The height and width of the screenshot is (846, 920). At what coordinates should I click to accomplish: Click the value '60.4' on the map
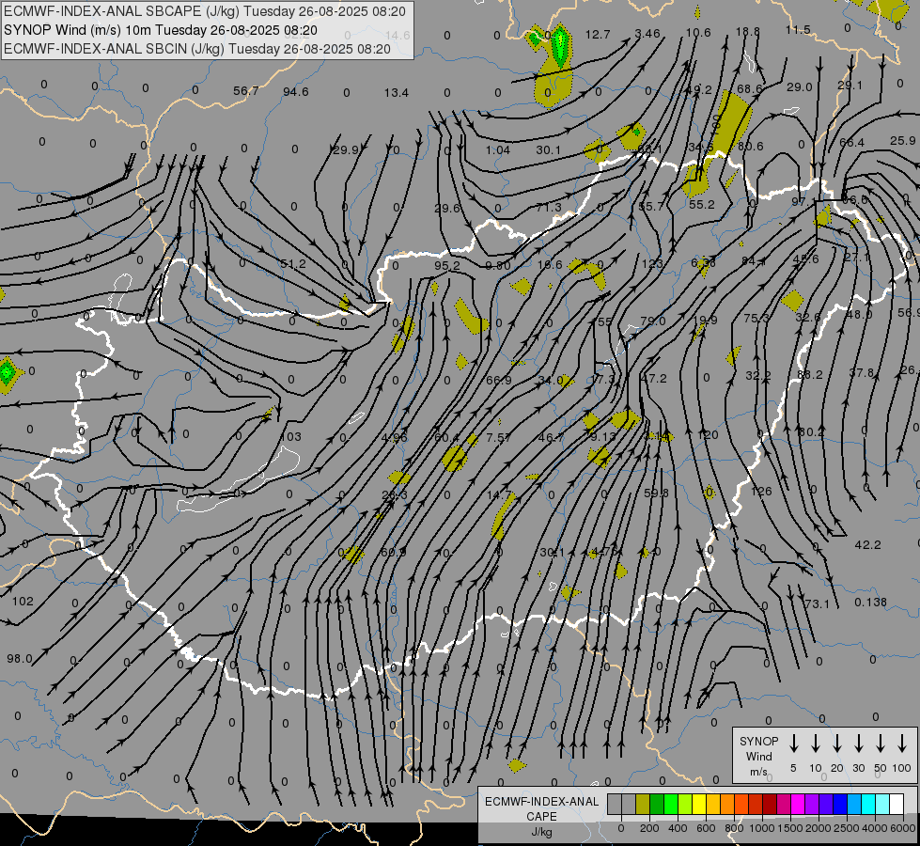point(446,437)
